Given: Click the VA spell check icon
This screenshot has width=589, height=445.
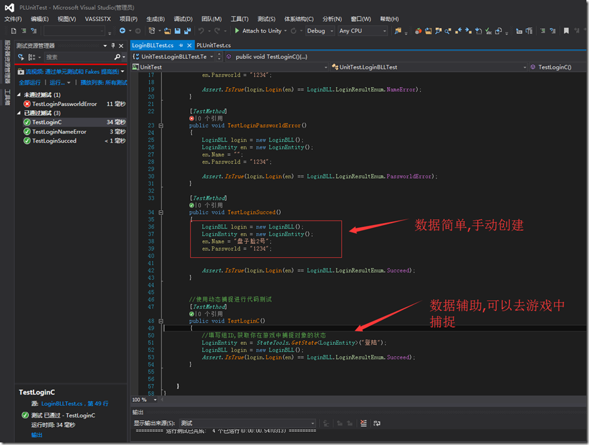Looking at the screenshot, I should (488, 31).
